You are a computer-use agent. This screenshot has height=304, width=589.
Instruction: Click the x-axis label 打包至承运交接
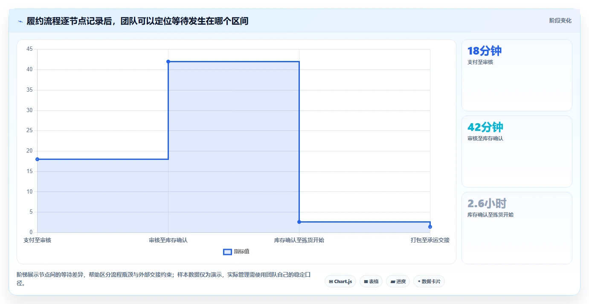(430, 240)
